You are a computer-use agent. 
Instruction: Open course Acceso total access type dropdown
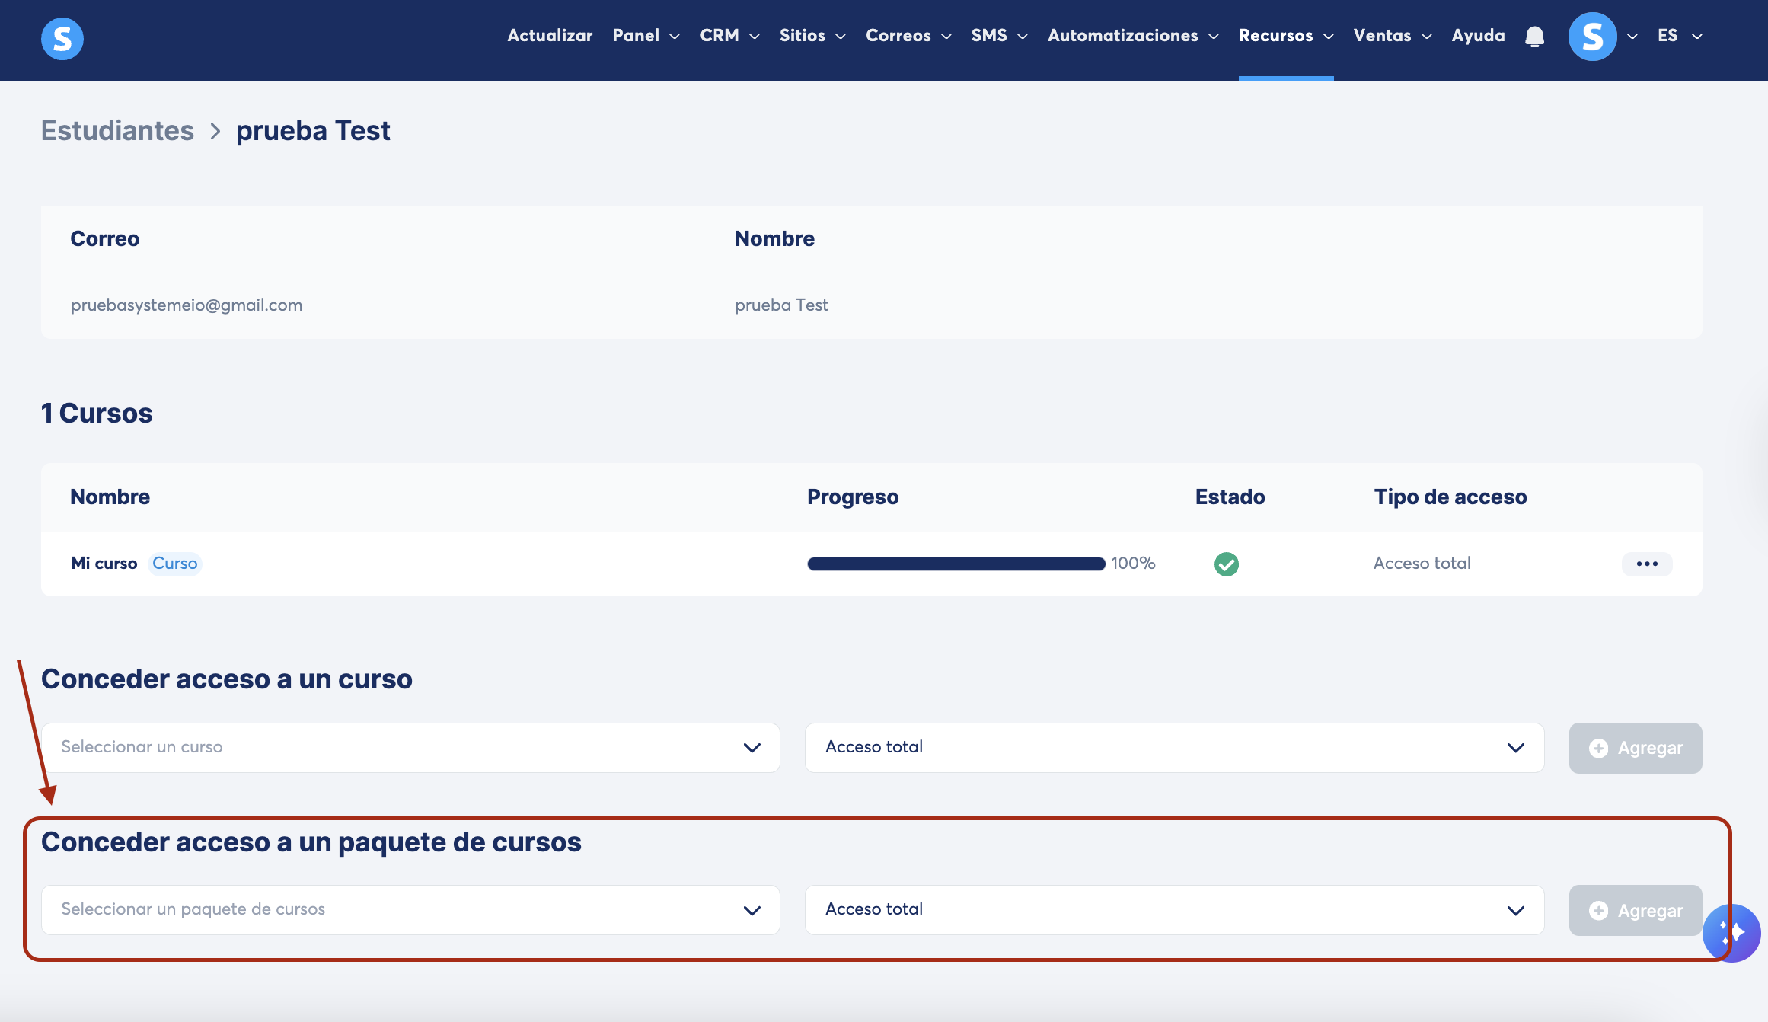click(x=1173, y=747)
